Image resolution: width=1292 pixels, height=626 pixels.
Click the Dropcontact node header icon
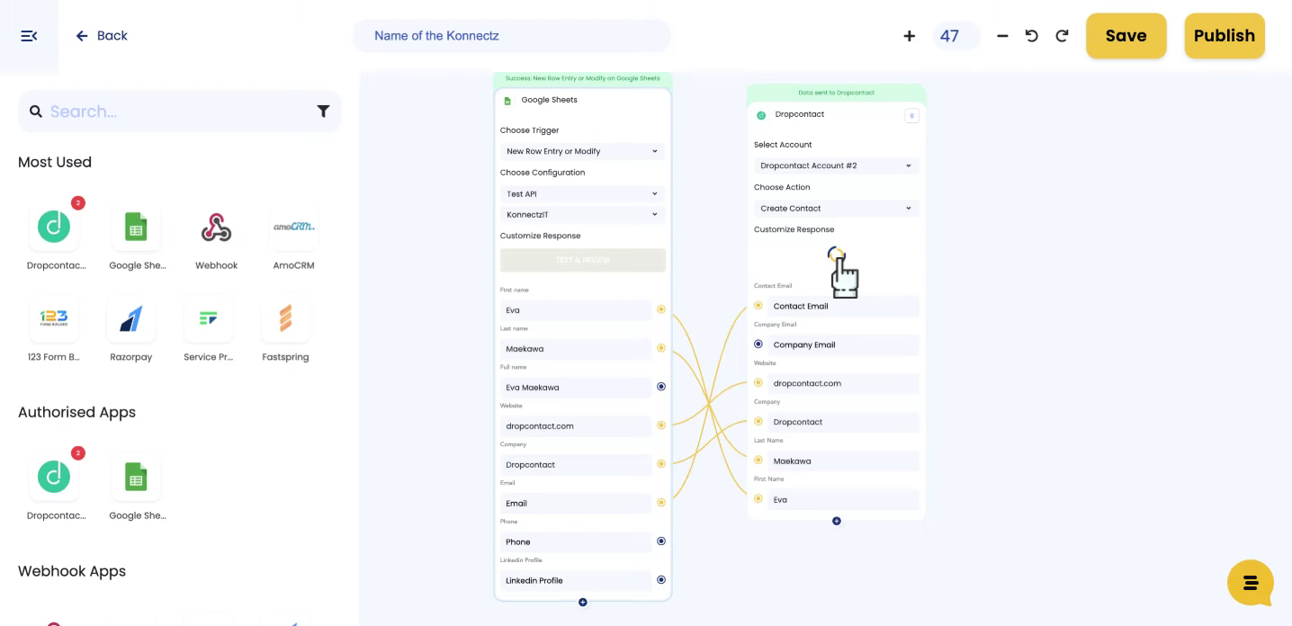pos(761,115)
